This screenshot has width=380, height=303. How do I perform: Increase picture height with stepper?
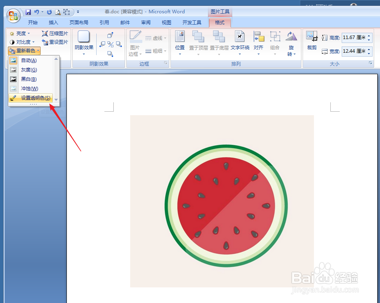pyautogui.click(x=369, y=36)
